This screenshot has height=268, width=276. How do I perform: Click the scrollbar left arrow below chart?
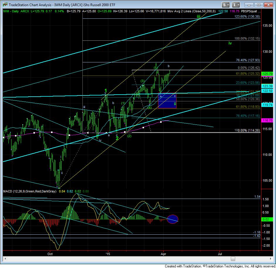click(x=5, y=259)
